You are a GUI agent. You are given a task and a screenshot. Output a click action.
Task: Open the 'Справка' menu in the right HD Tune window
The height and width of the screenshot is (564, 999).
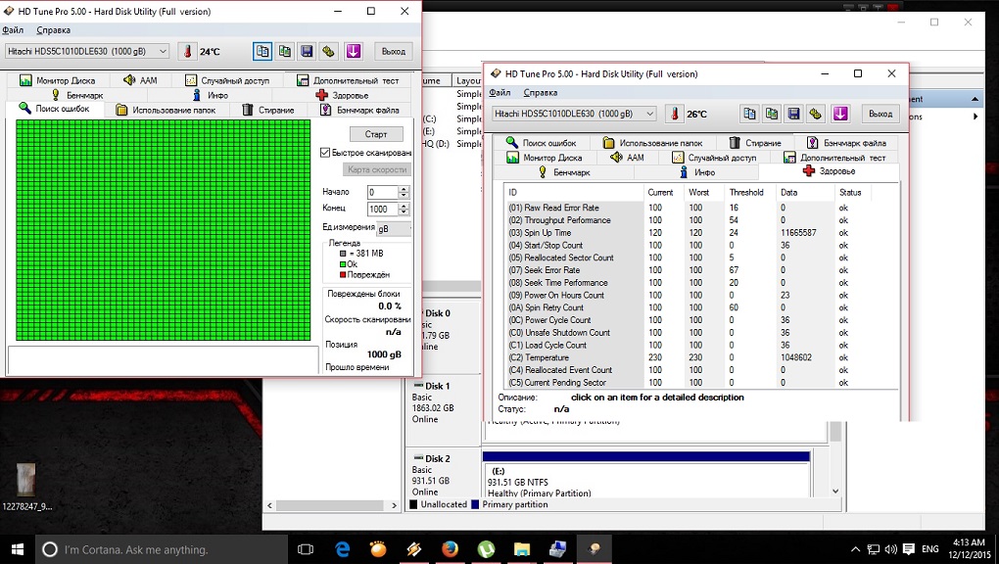tap(540, 93)
